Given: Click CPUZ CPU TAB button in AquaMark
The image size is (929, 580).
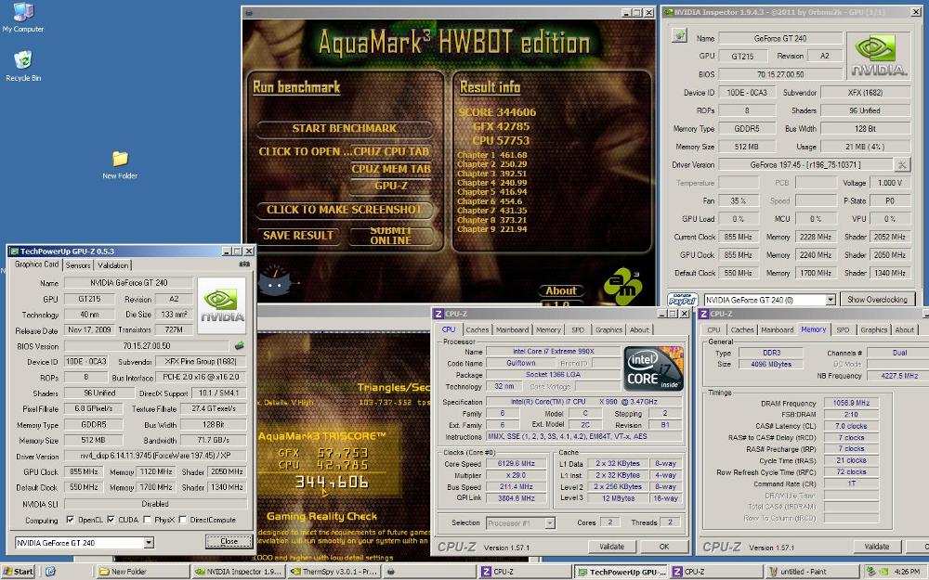Looking at the screenshot, I should (391, 151).
